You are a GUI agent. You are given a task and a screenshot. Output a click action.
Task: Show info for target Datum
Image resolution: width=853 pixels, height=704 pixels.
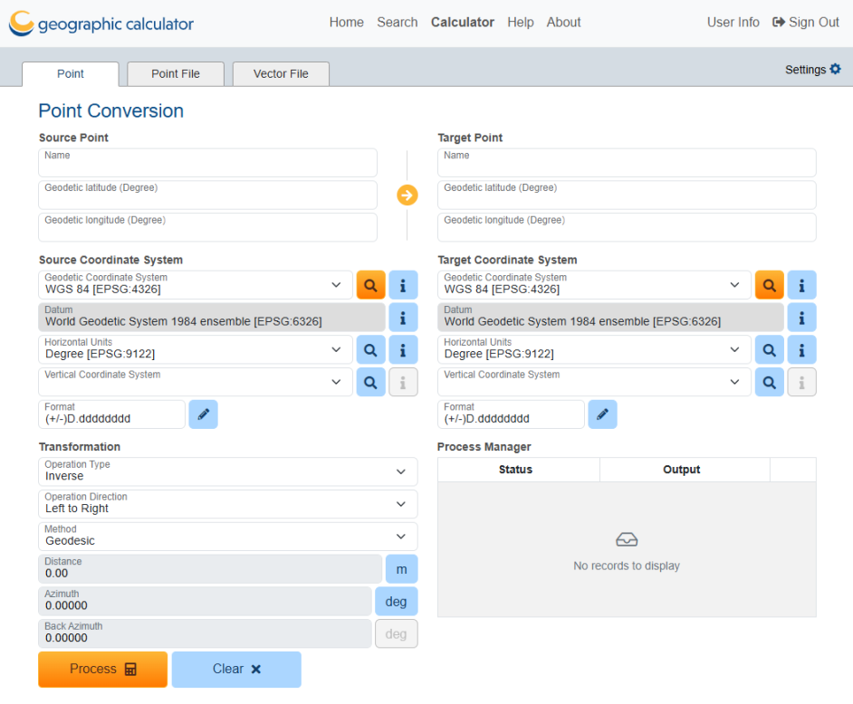coord(802,318)
